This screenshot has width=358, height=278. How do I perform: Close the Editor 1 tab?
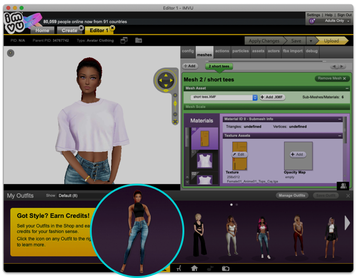click(x=113, y=28)
